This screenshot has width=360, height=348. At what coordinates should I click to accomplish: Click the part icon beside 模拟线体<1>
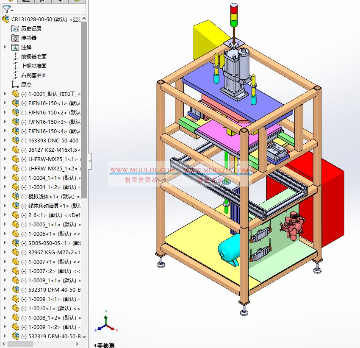pyautogui.click(x=15, y=196)
